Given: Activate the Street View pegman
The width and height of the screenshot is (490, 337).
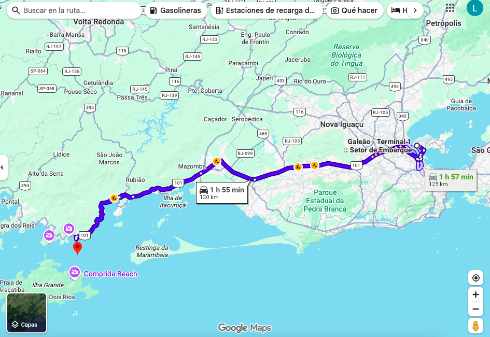Looking at the screenshot, I should click(475, 326).
